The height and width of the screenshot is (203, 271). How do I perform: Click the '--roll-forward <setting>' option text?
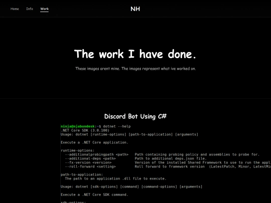click(90, 166)
